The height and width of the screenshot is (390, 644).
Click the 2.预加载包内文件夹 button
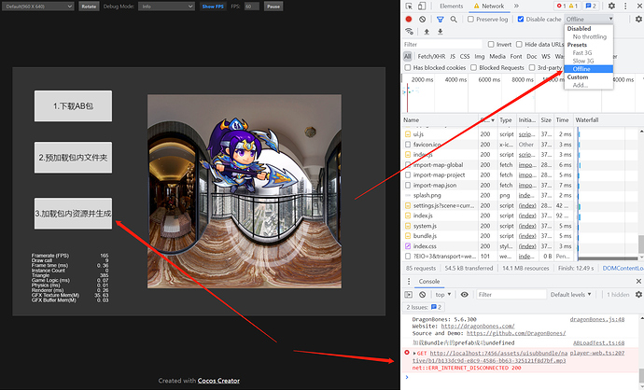pos(73,158)
